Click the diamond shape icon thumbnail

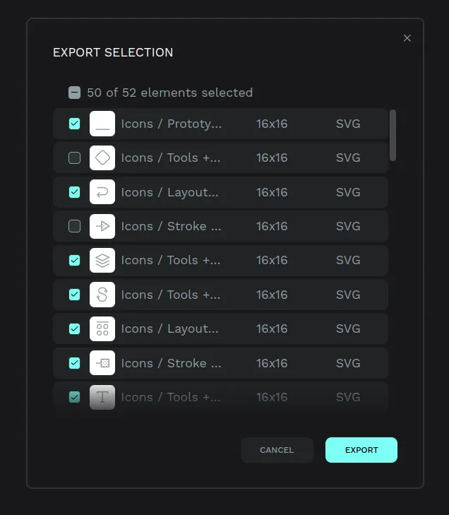102,158
